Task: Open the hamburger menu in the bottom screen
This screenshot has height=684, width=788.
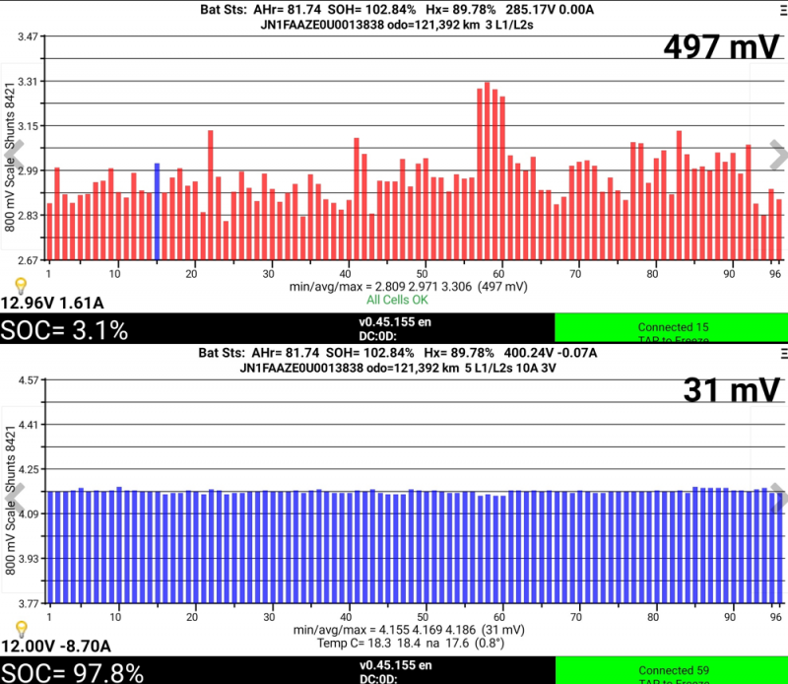Action: click(x=784, y=354)
